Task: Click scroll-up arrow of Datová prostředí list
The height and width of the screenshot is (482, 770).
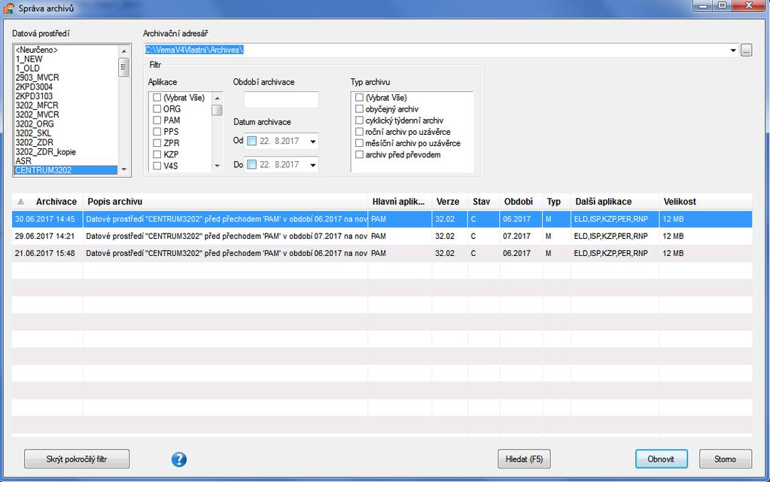Action: [123, 50]
